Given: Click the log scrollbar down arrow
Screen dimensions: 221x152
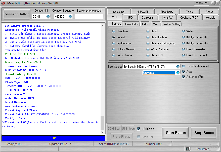Looking at the screenshot, I should (103, 132).
